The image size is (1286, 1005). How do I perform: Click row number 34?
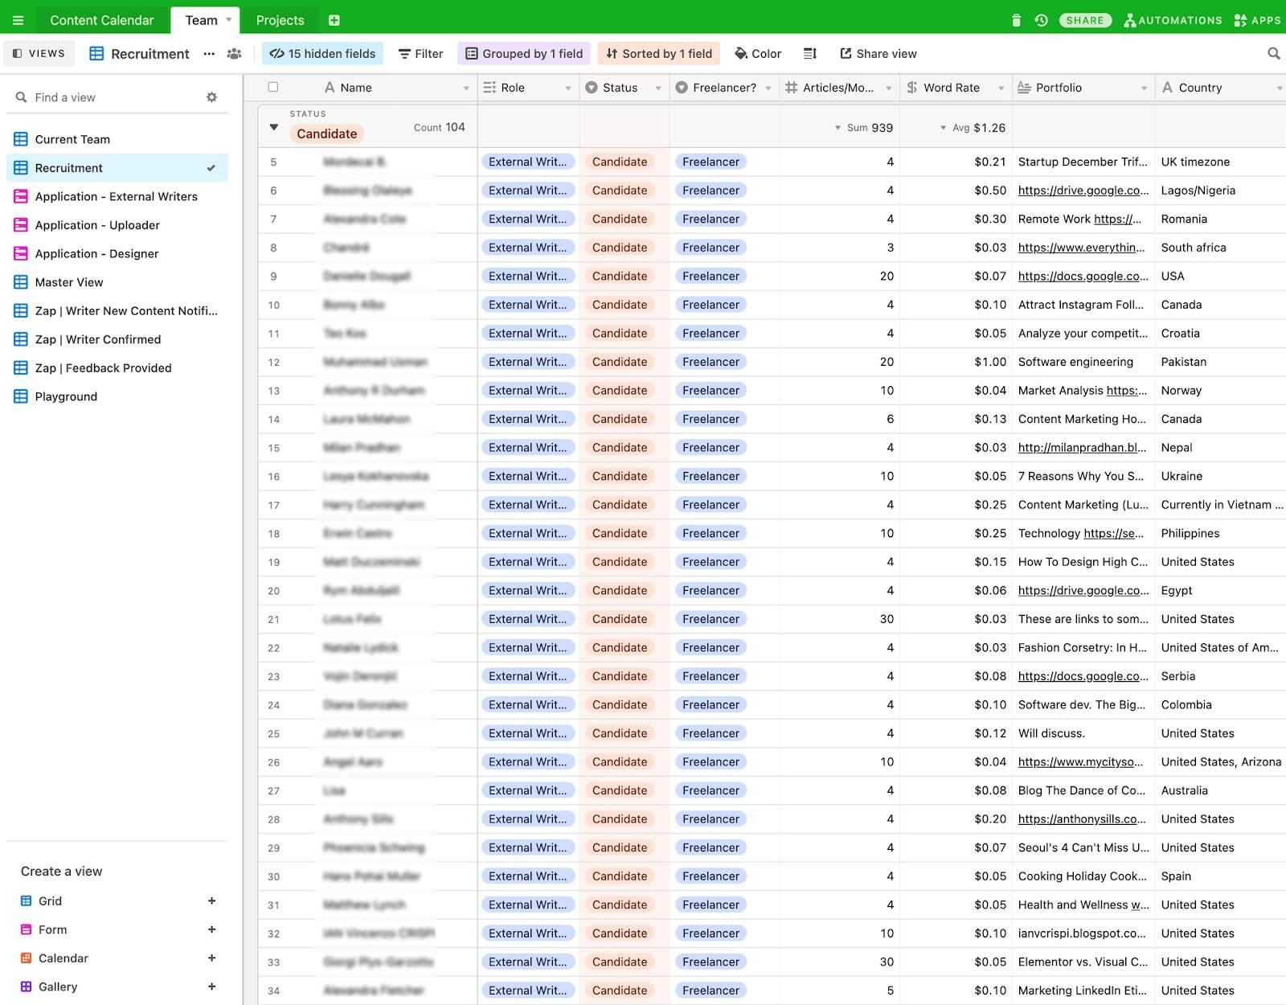(274, 991)
